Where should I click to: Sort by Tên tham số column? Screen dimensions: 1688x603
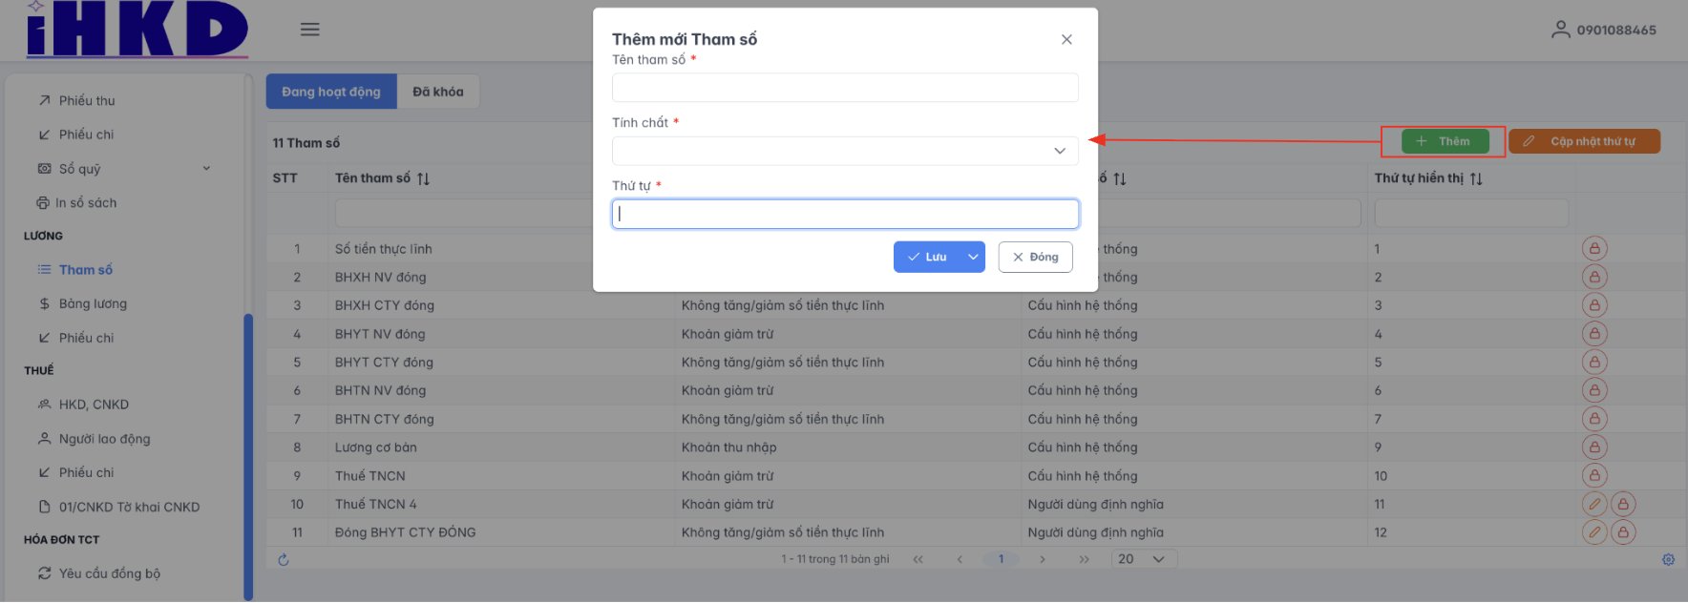coord(423,178)
